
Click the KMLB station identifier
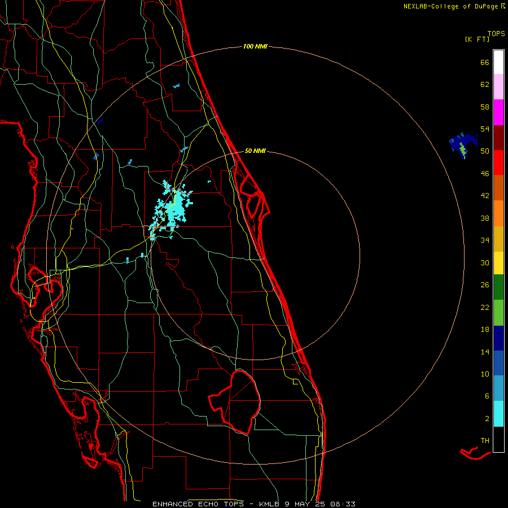pyautogui.click(x=270, y=504)
